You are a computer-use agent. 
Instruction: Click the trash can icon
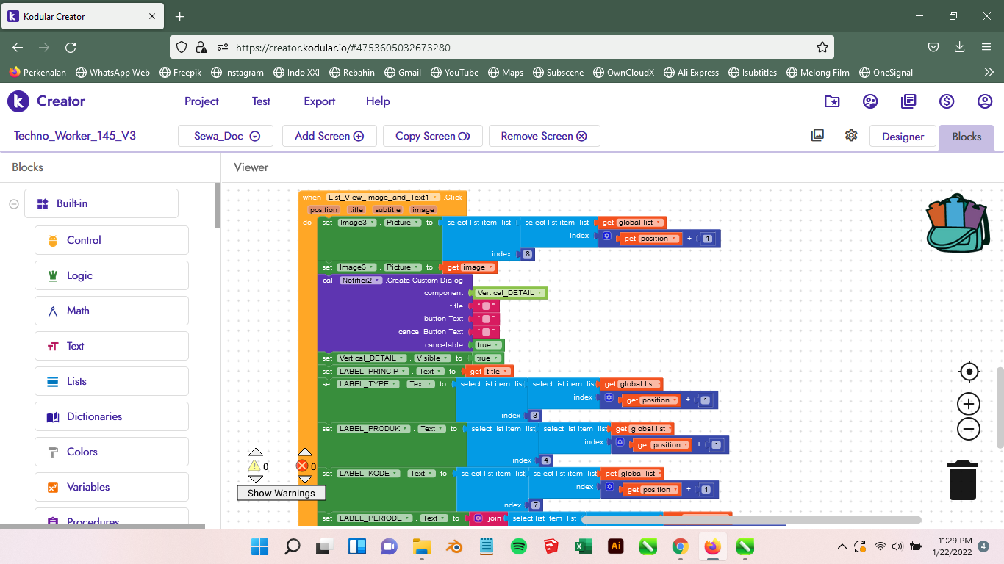[962, 480]
